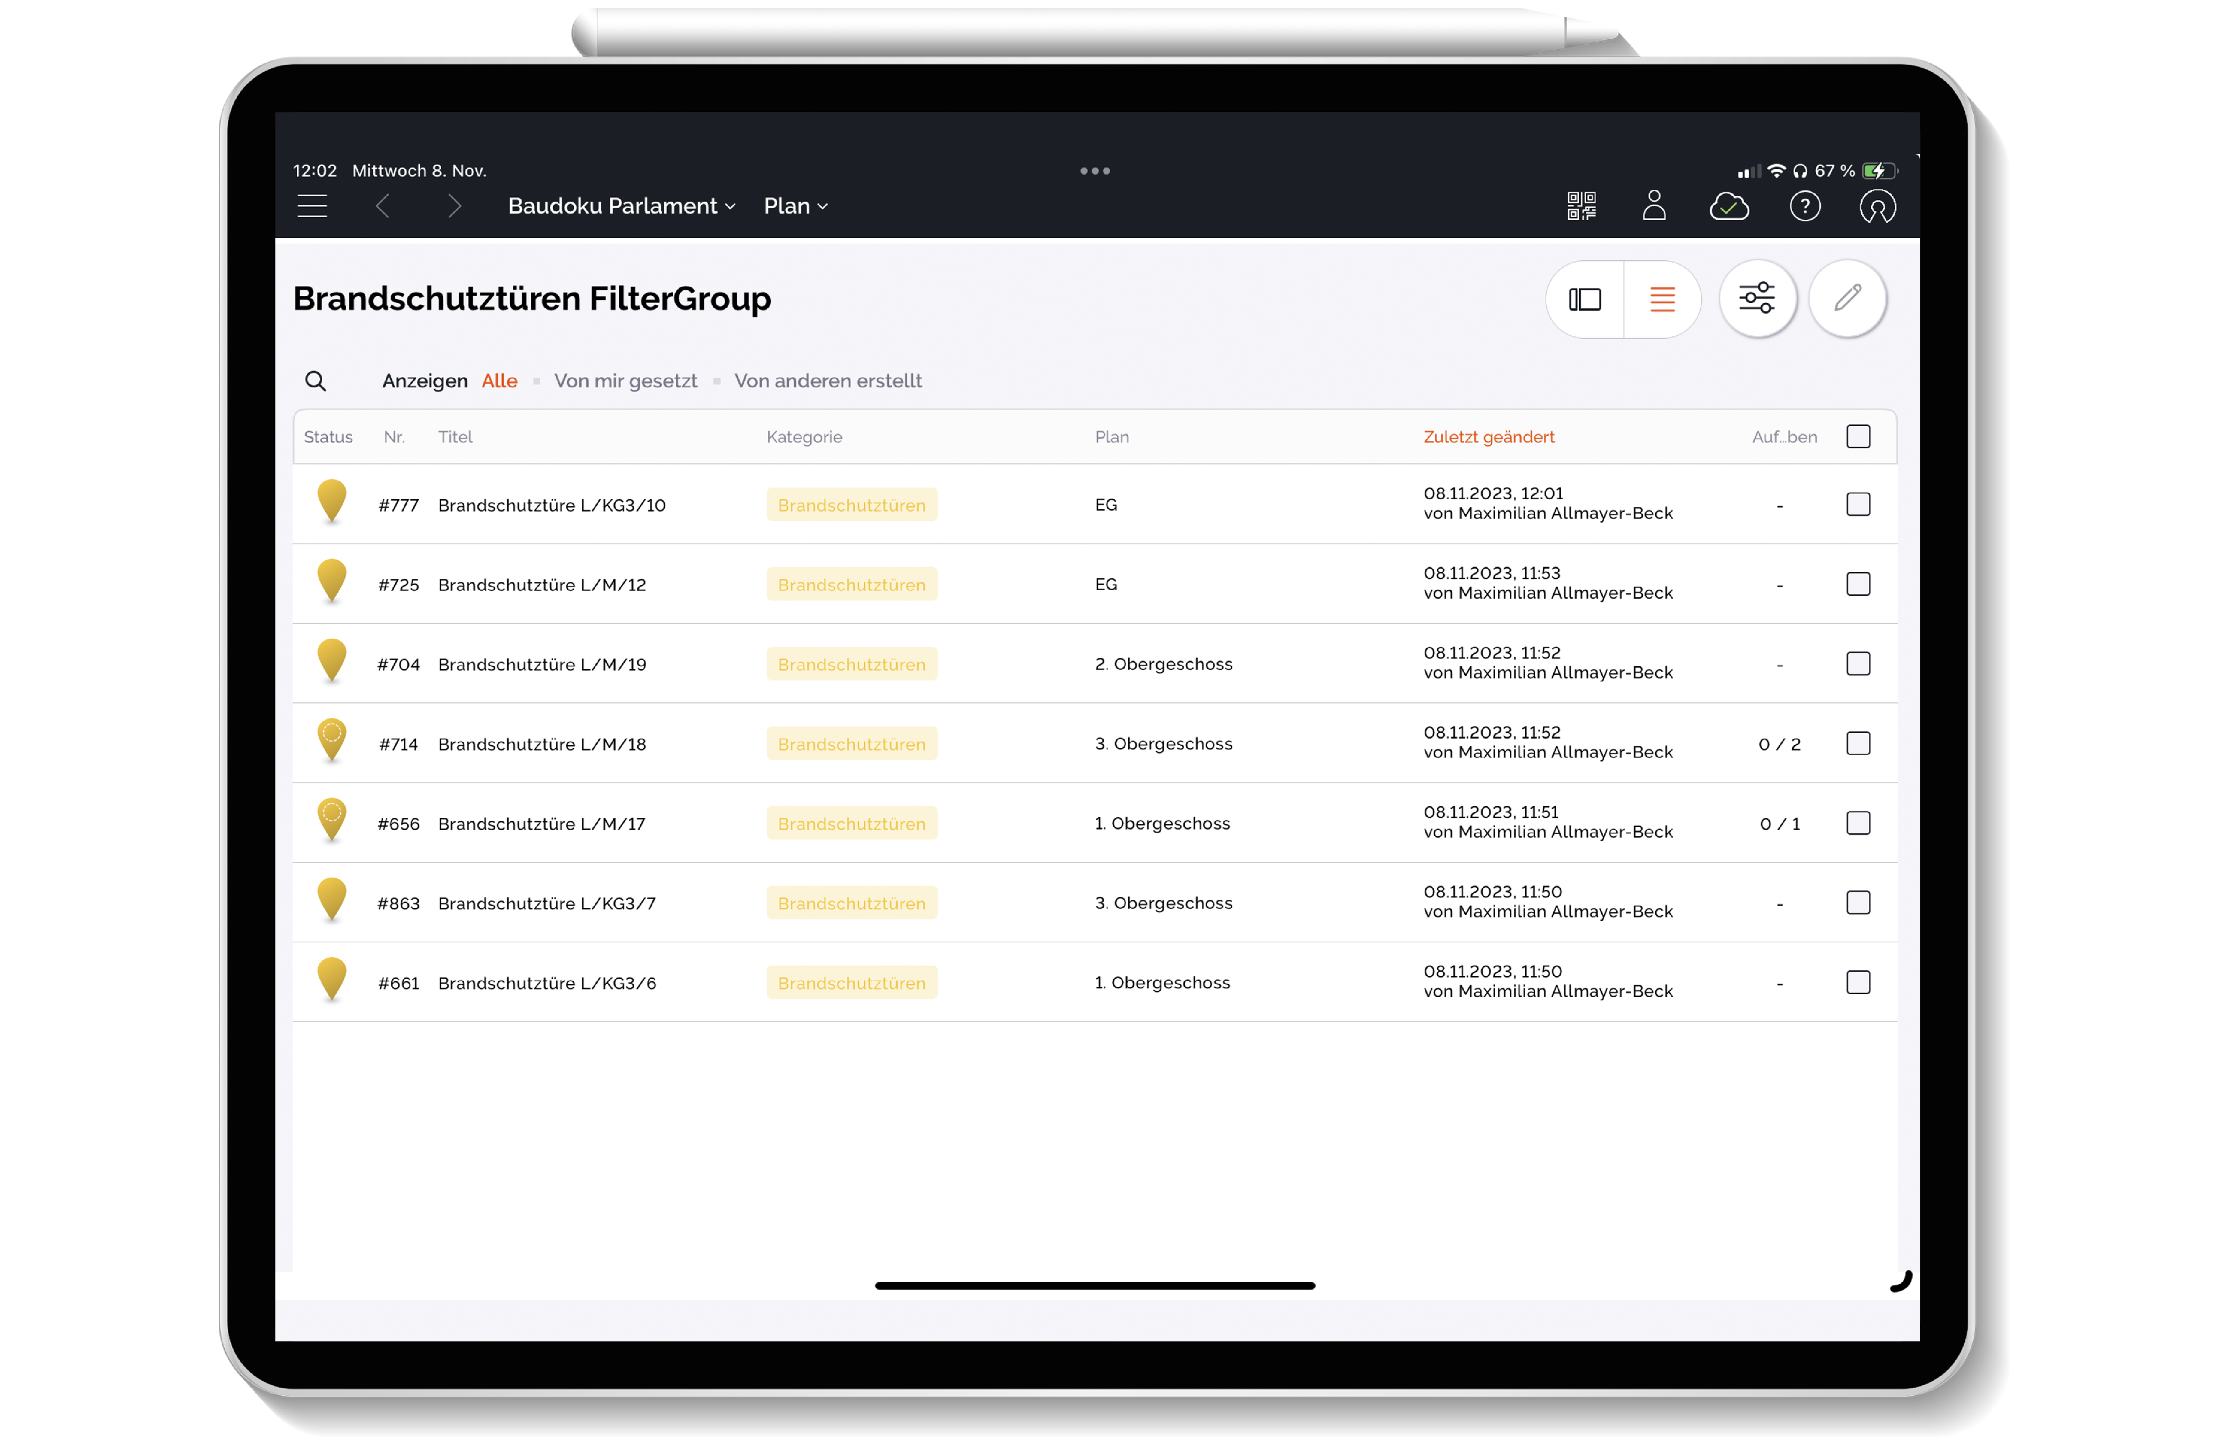Select checkbox for Brandschutztüre L/M/18

(x=1858, y=744)
